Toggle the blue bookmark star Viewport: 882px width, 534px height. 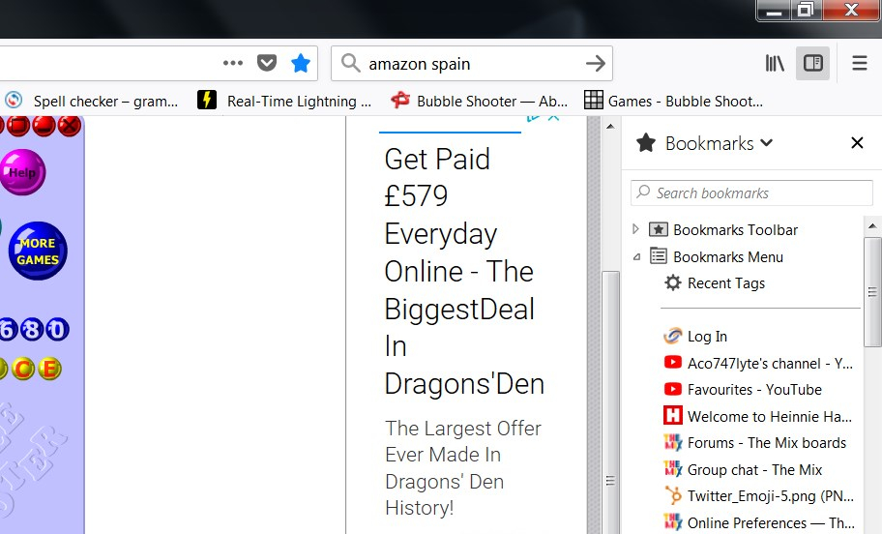tap(301, 63)
